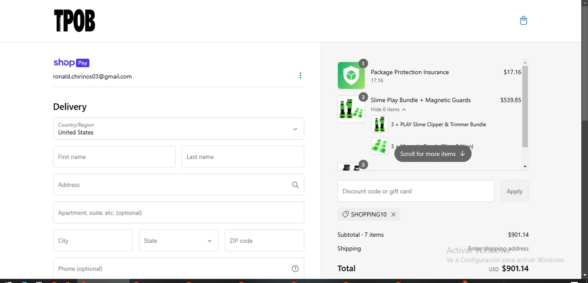Click the Package Protection Insurance item name

[x=410, y=72]
